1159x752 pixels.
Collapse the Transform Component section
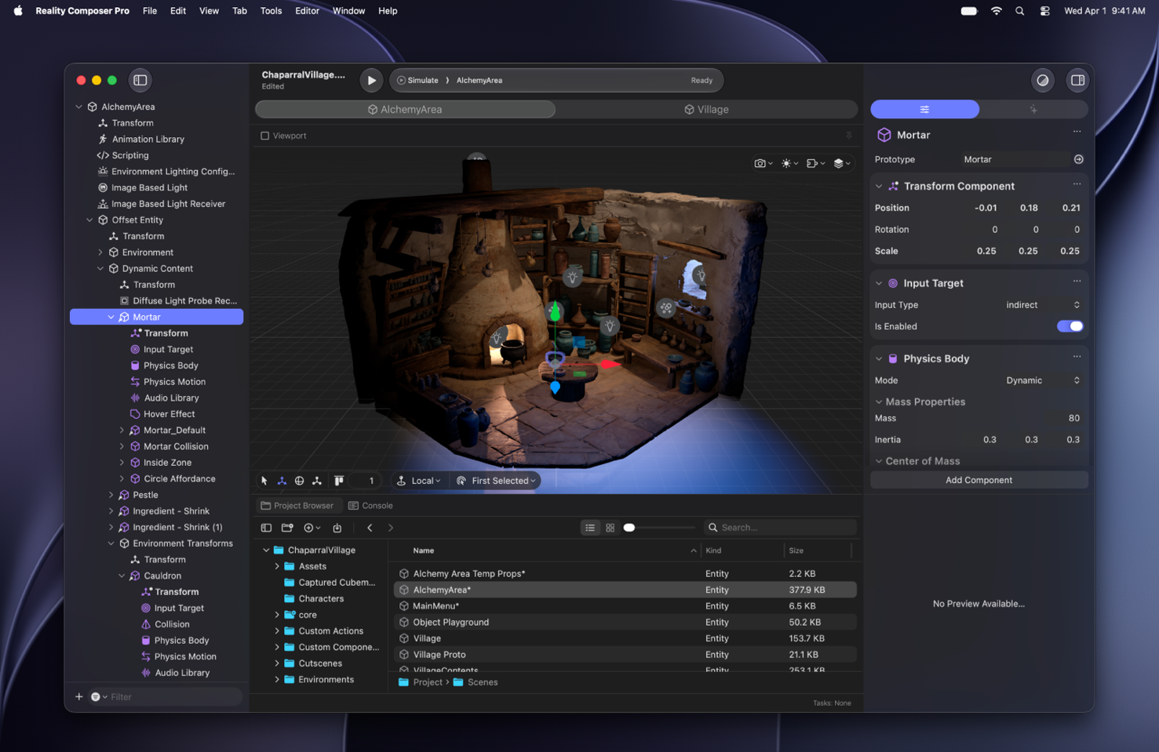(x=879, y=187)
